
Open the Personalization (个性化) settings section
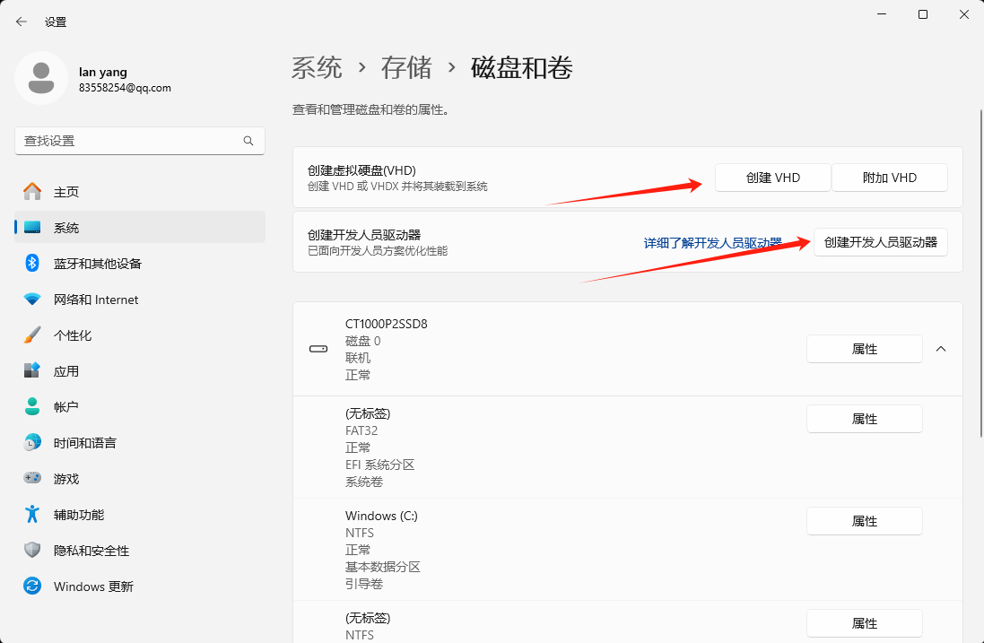tap(140, 335)
